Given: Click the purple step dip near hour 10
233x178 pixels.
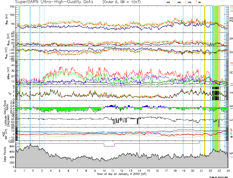Looking at the screenshot, I should (x=109, y=146).
